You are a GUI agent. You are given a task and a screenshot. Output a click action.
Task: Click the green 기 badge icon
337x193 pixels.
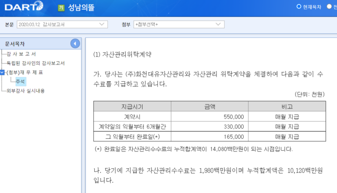[x=61, y=8]
